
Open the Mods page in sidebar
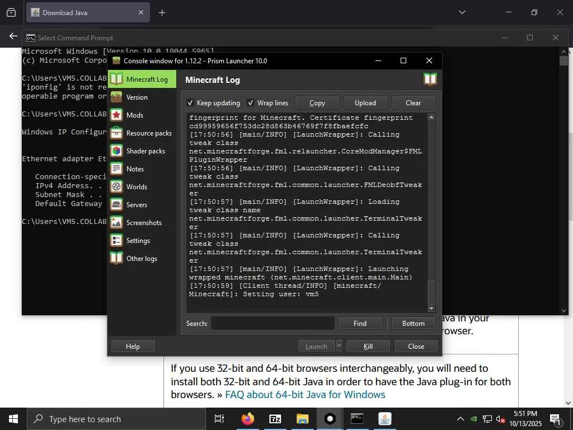(142, 115)
